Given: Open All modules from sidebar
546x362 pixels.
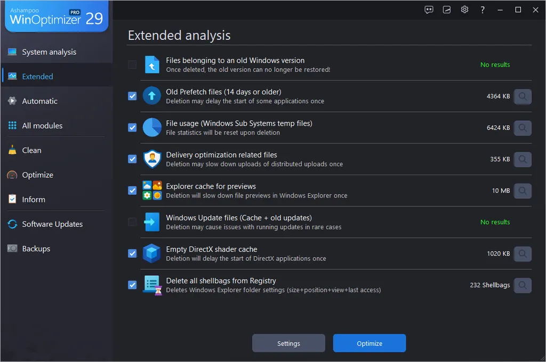Looking at the screenshot, I should point(57,126).
